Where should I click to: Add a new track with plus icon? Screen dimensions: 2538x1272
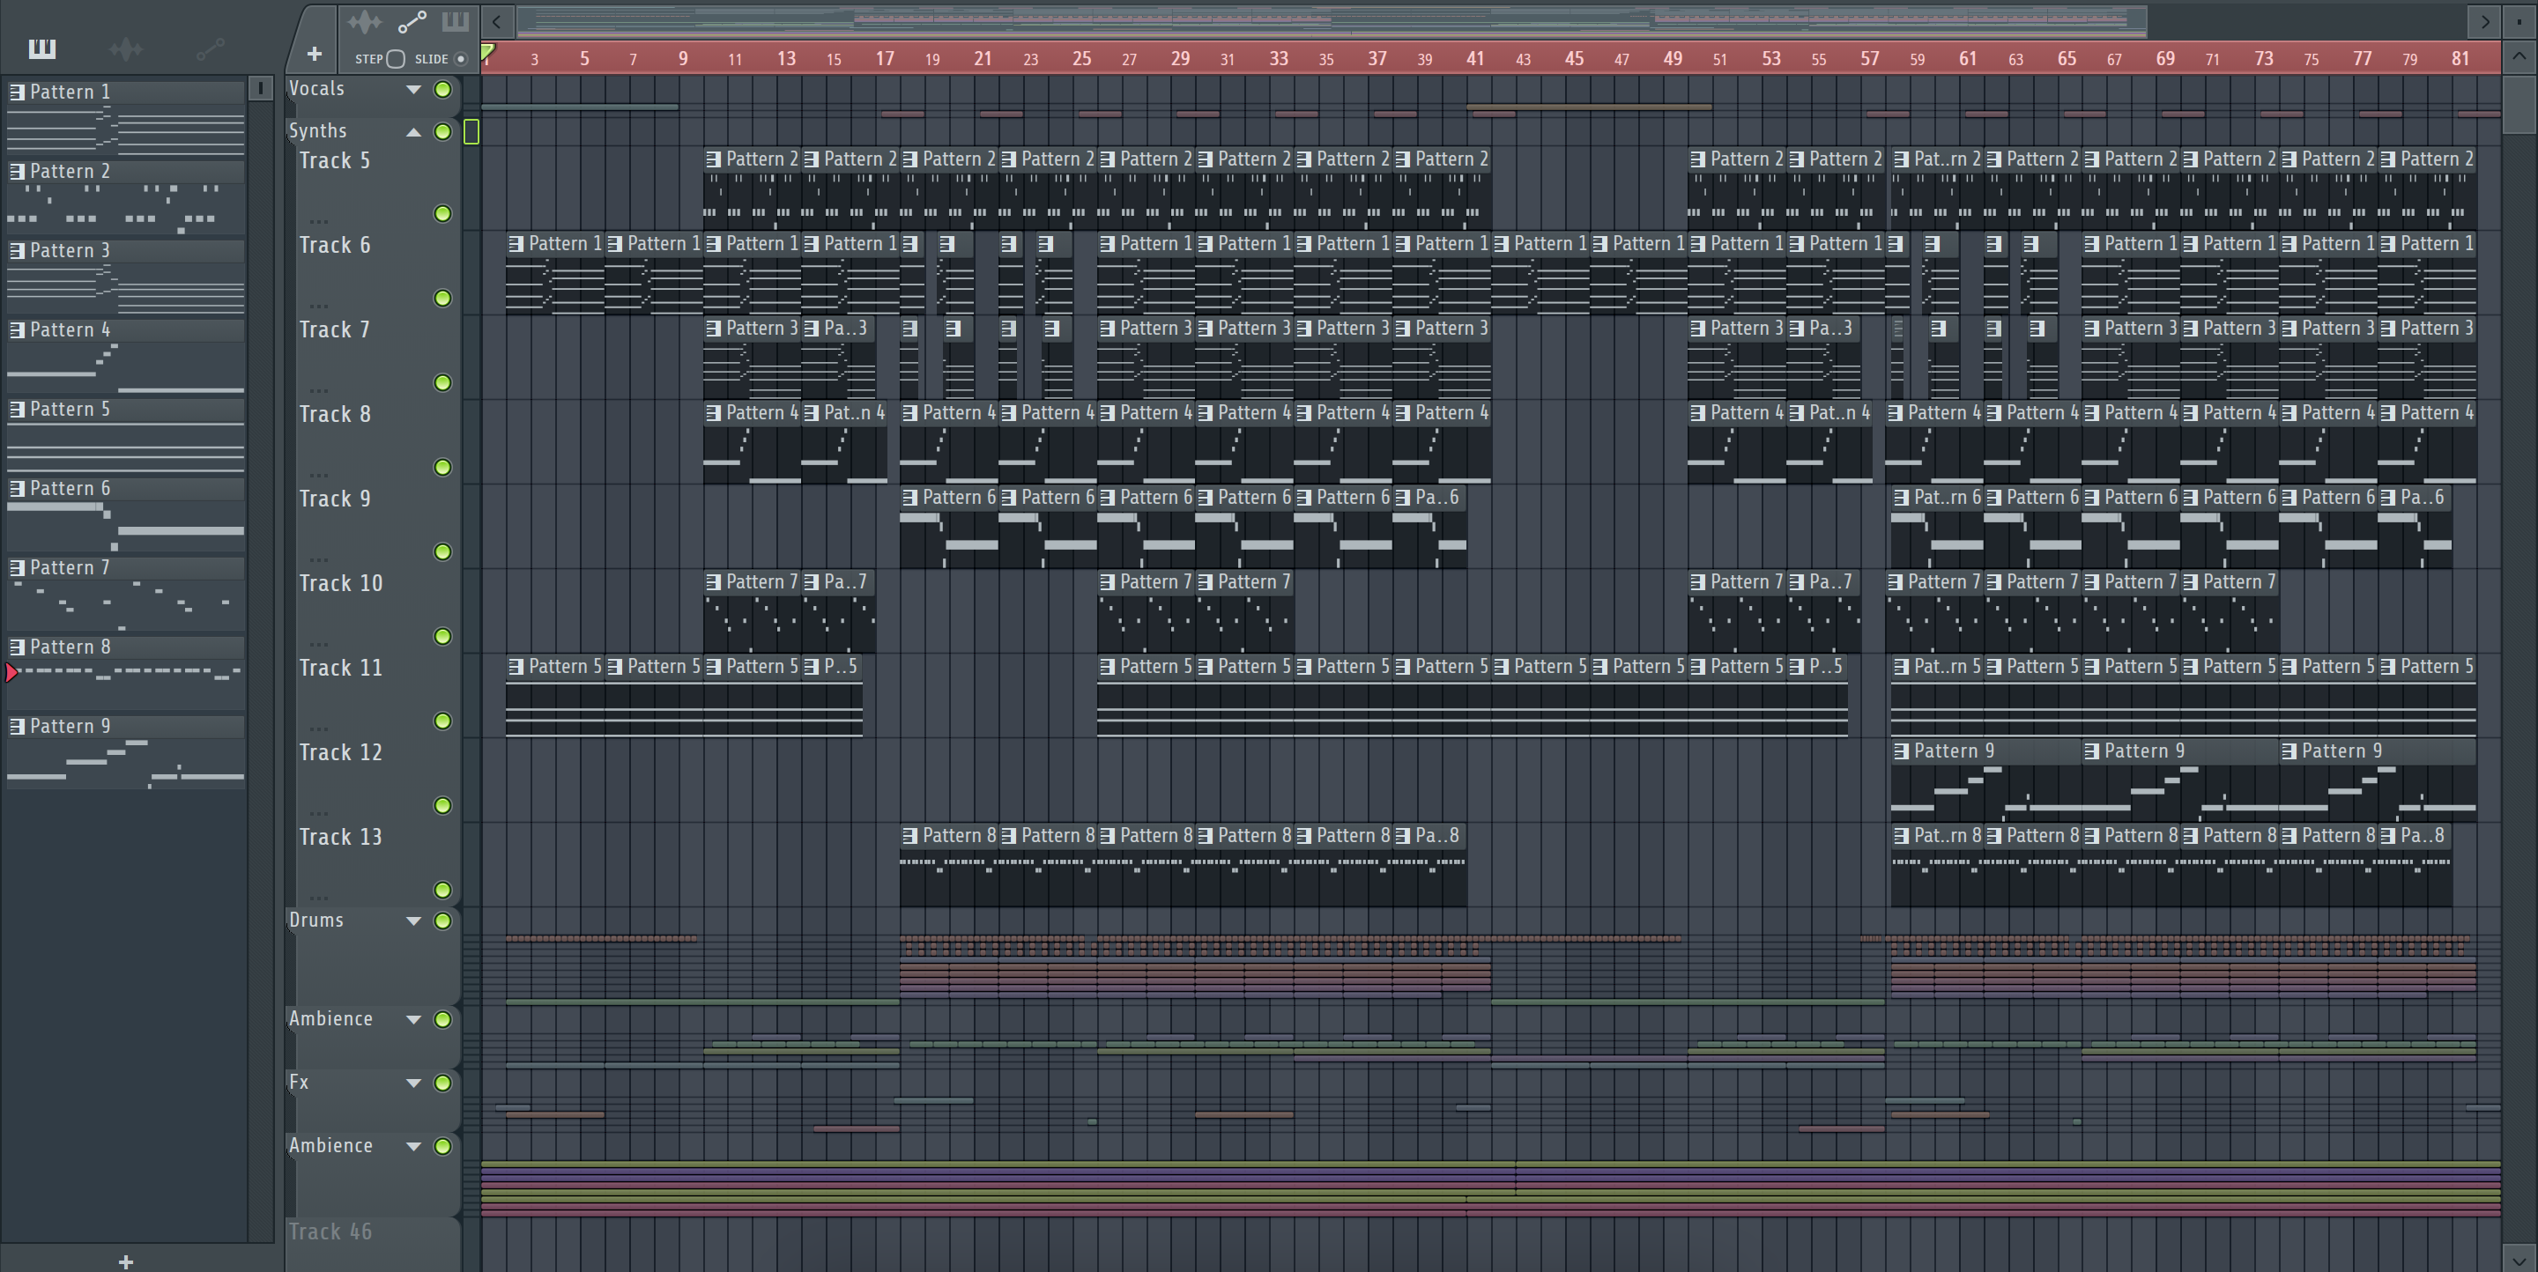pos(315,54)
